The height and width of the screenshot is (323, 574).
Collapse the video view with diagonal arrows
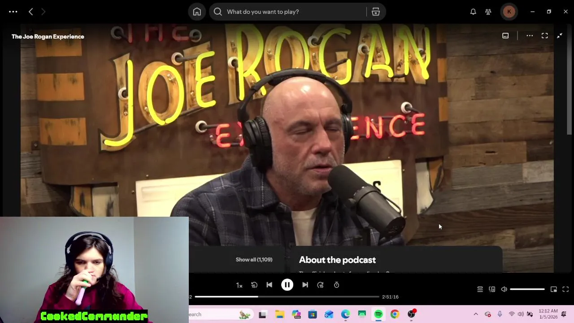pos(560,36)
